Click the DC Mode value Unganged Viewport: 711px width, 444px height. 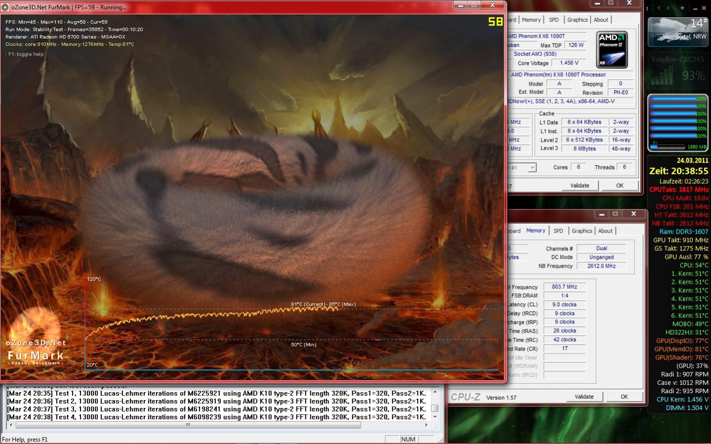tap(601, 257)
